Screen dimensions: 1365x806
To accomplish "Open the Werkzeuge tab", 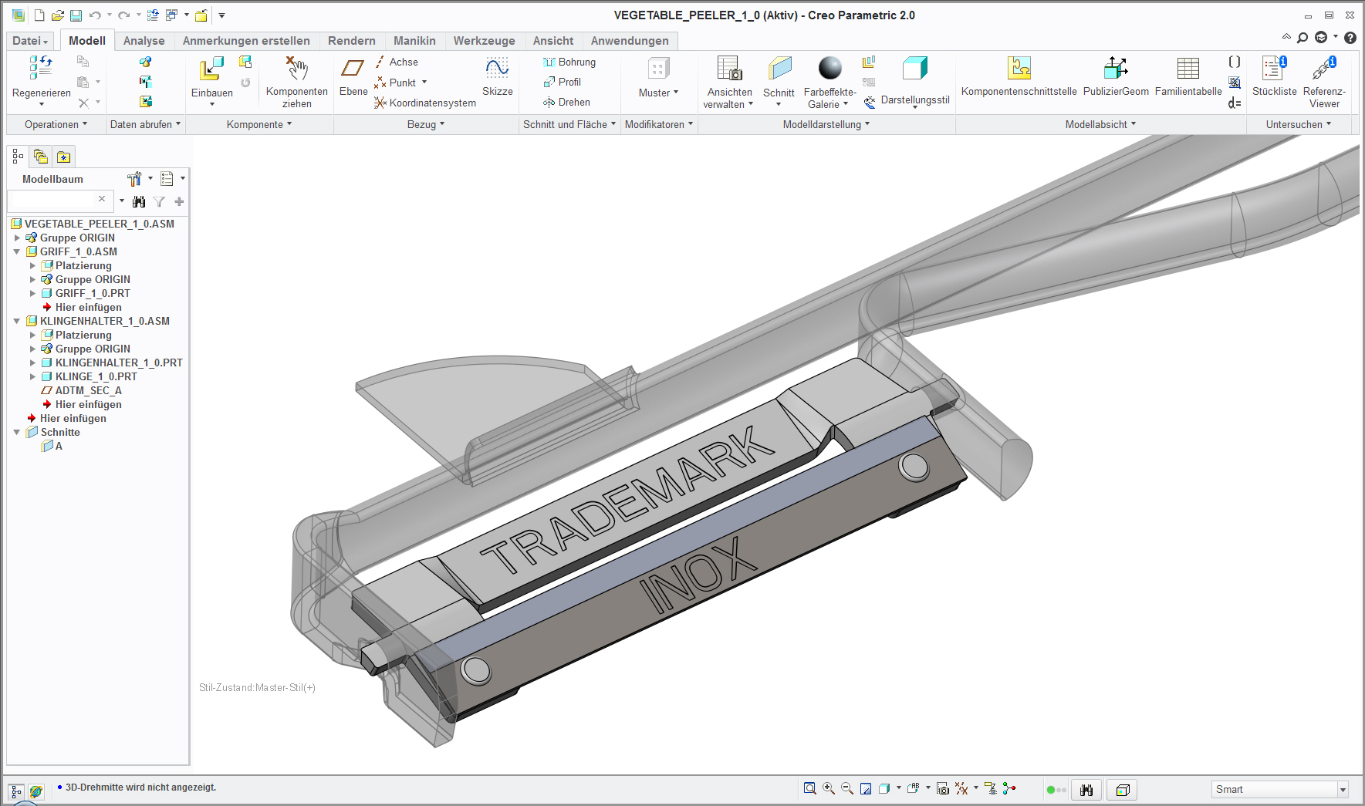I will tap(484, 41).
